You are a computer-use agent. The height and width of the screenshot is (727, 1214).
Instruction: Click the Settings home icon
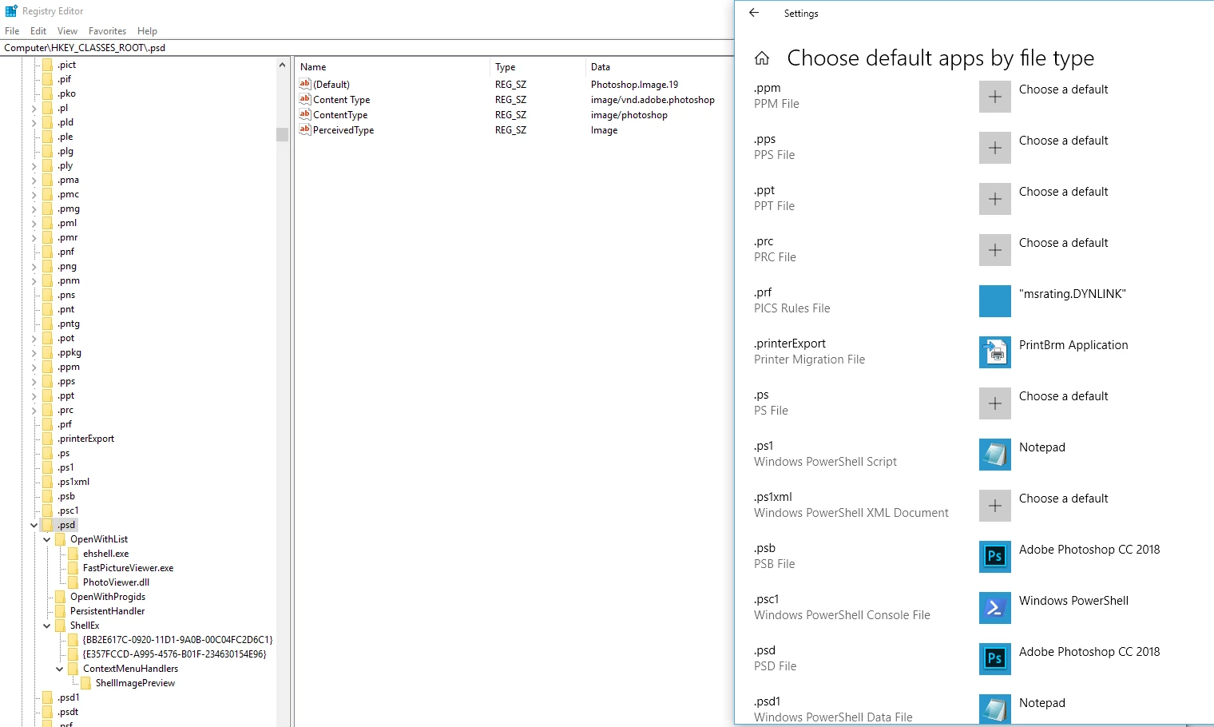[x=762, y=58]
